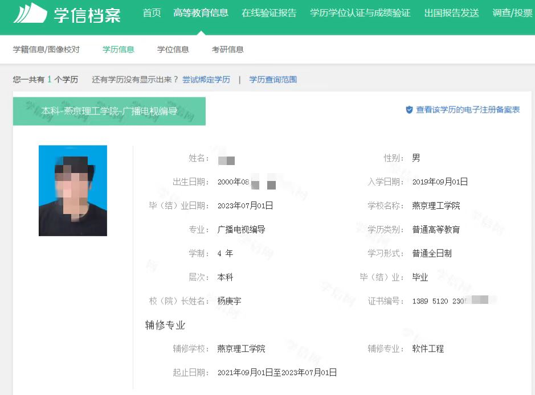Go to the 首页 menu item

[x=152, y=13]
